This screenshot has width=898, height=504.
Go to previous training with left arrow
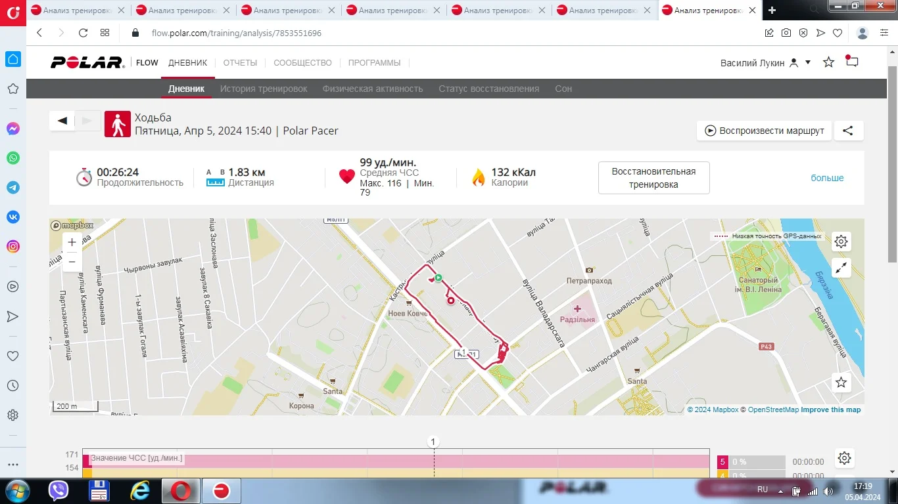click(x=62, y=121)
